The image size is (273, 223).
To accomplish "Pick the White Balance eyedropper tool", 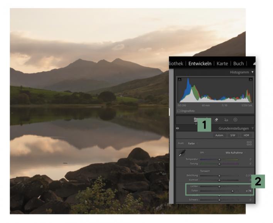I will pos(182,153).
